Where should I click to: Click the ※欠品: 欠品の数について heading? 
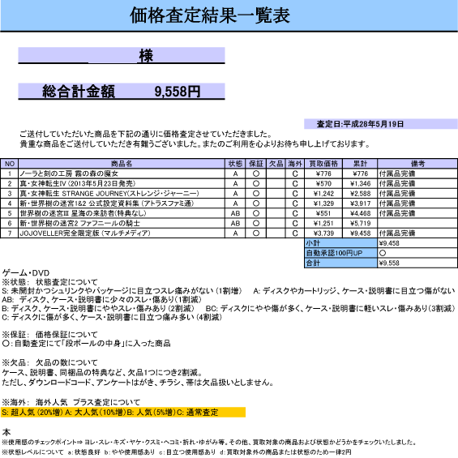point(49,362)
